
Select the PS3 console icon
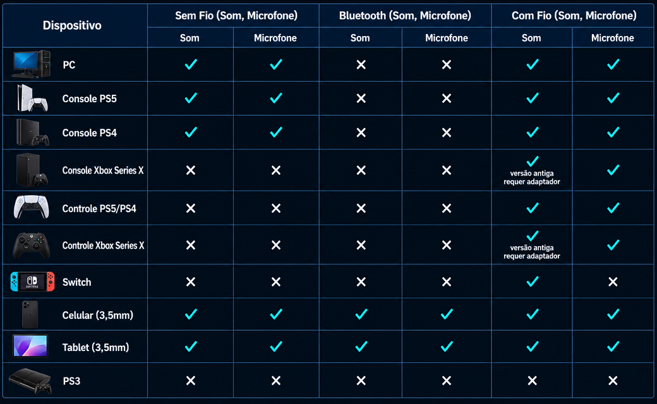(x=30, y=381)
